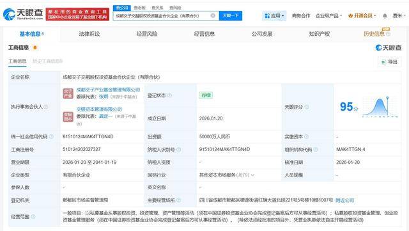Switch to the 知识产权 tab
409x231 pixels.
click(x=320, y=34)
